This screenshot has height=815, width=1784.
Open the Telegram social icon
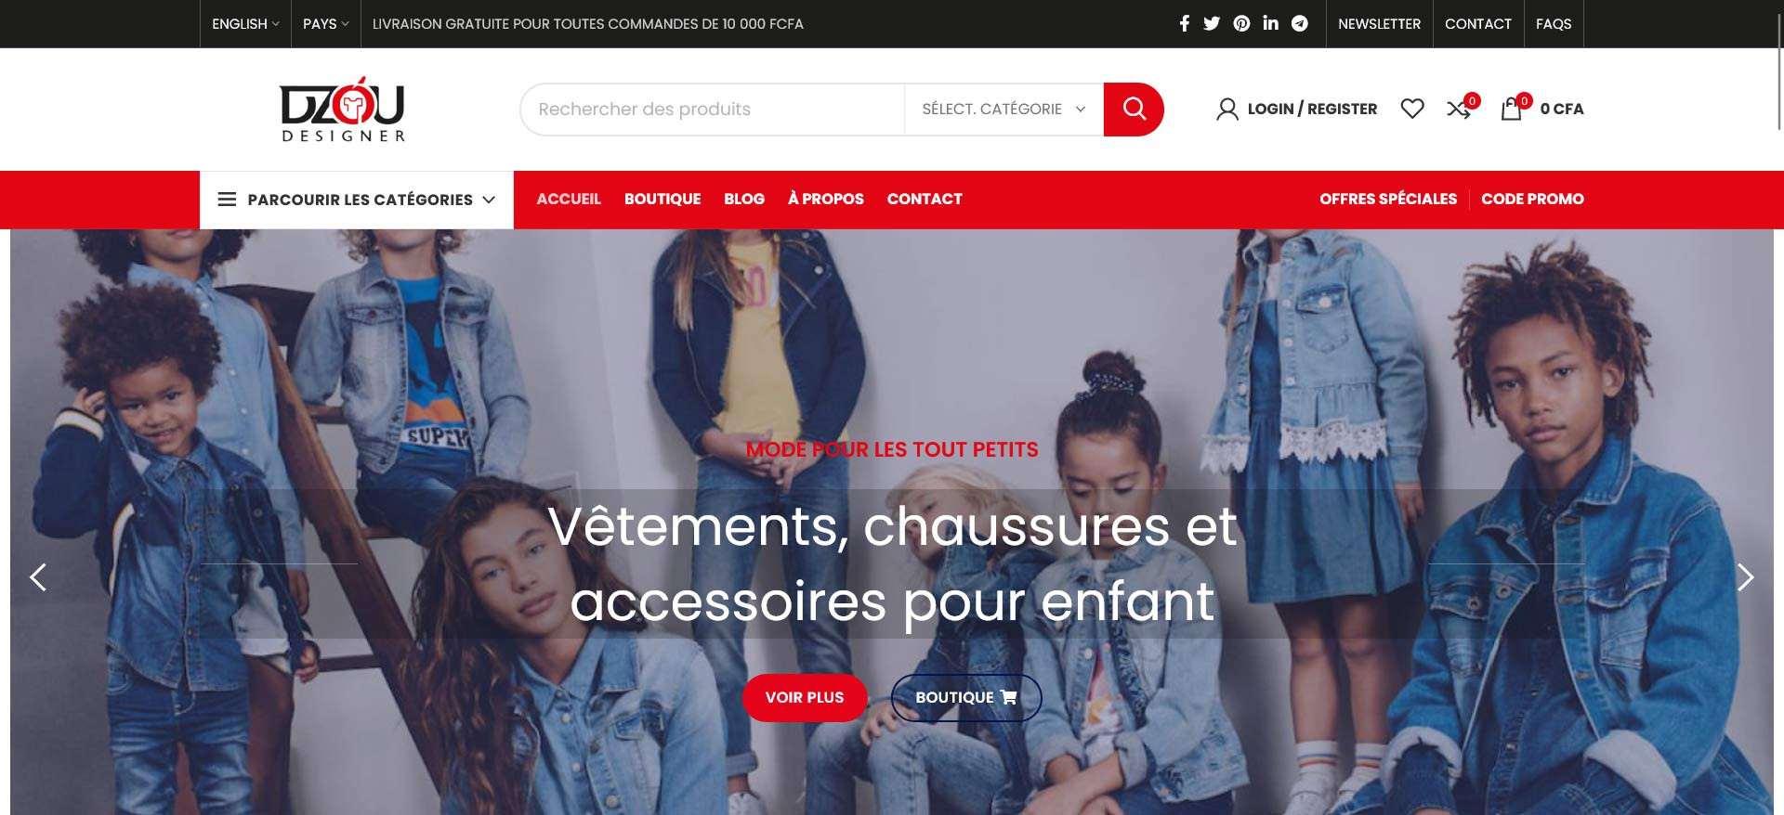(x=1300, y=23)
